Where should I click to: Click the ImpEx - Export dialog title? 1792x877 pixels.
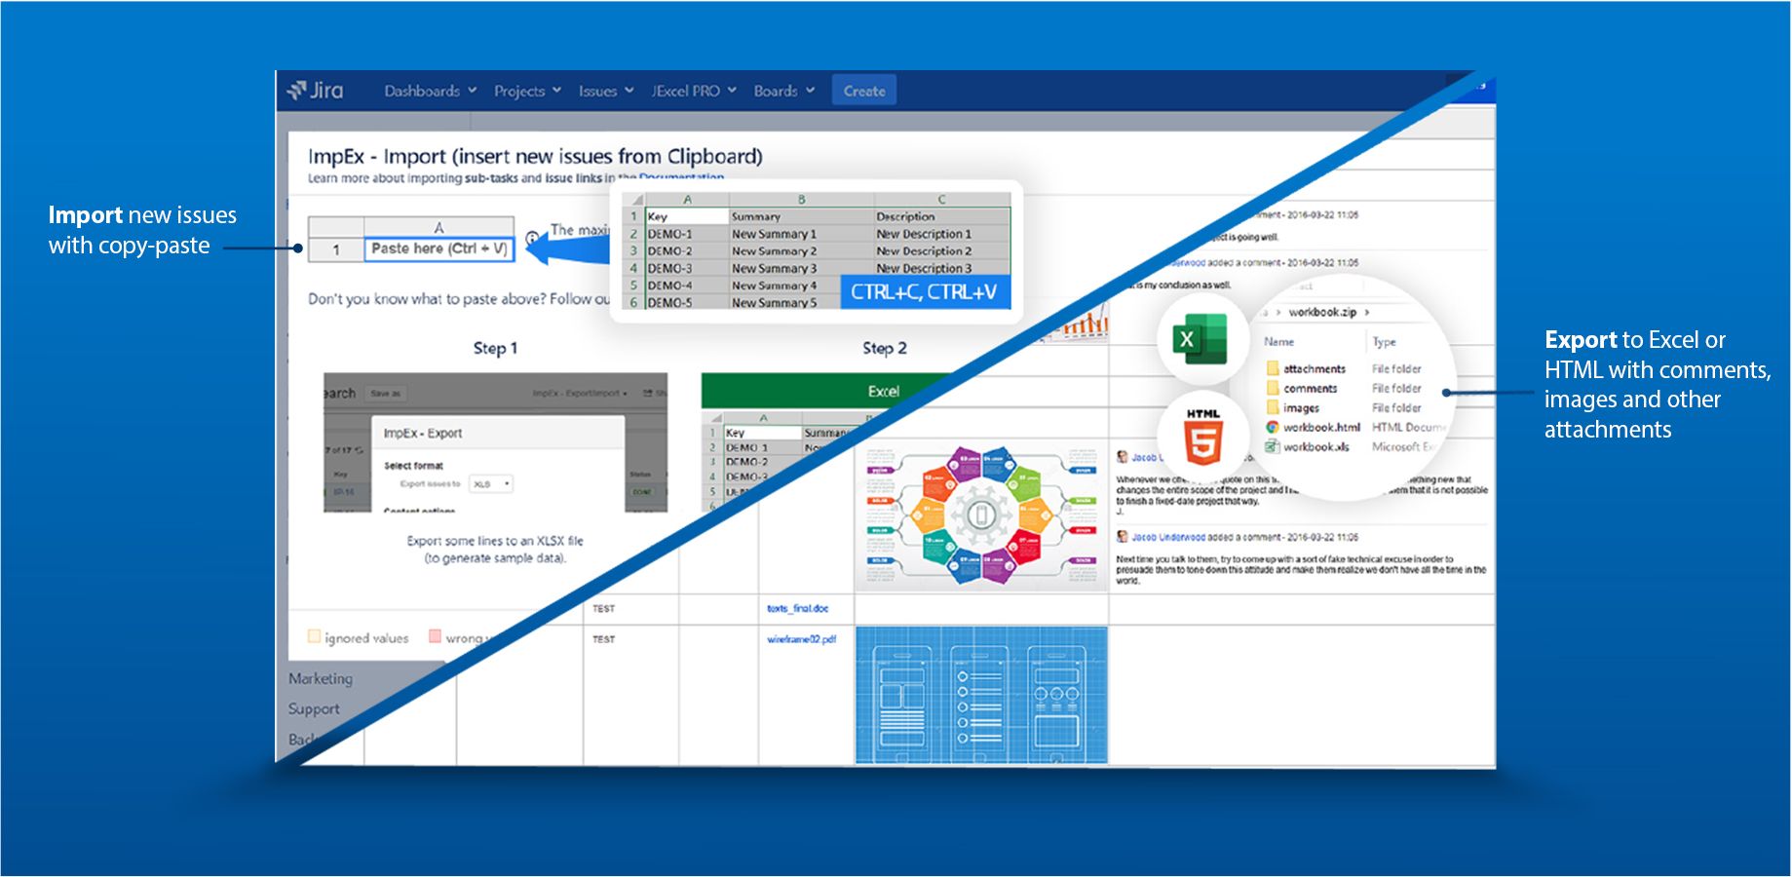coord(423,433)
